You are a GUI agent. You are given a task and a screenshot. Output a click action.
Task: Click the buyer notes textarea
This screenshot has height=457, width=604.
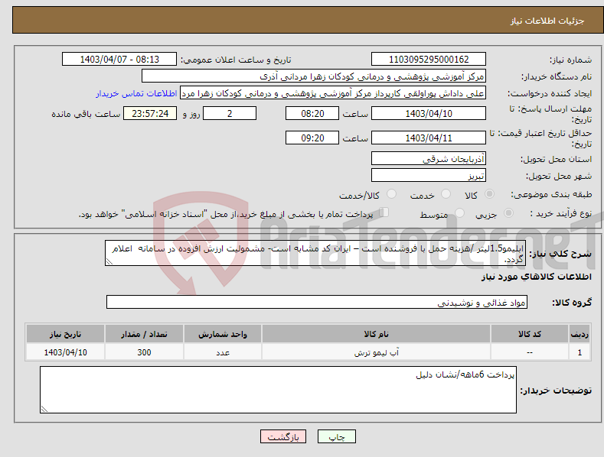[x=278, y=390]
